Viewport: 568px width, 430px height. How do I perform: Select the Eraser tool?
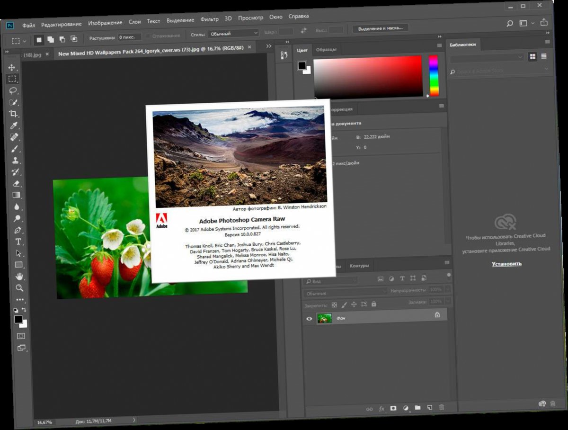tap(16, 183)
